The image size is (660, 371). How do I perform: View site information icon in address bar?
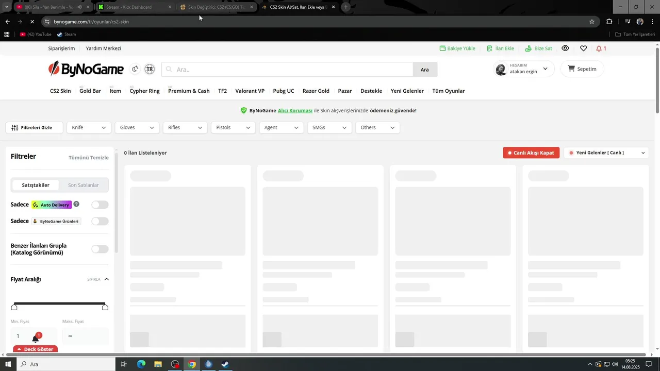pyautogui.click(x=47, y=22)
